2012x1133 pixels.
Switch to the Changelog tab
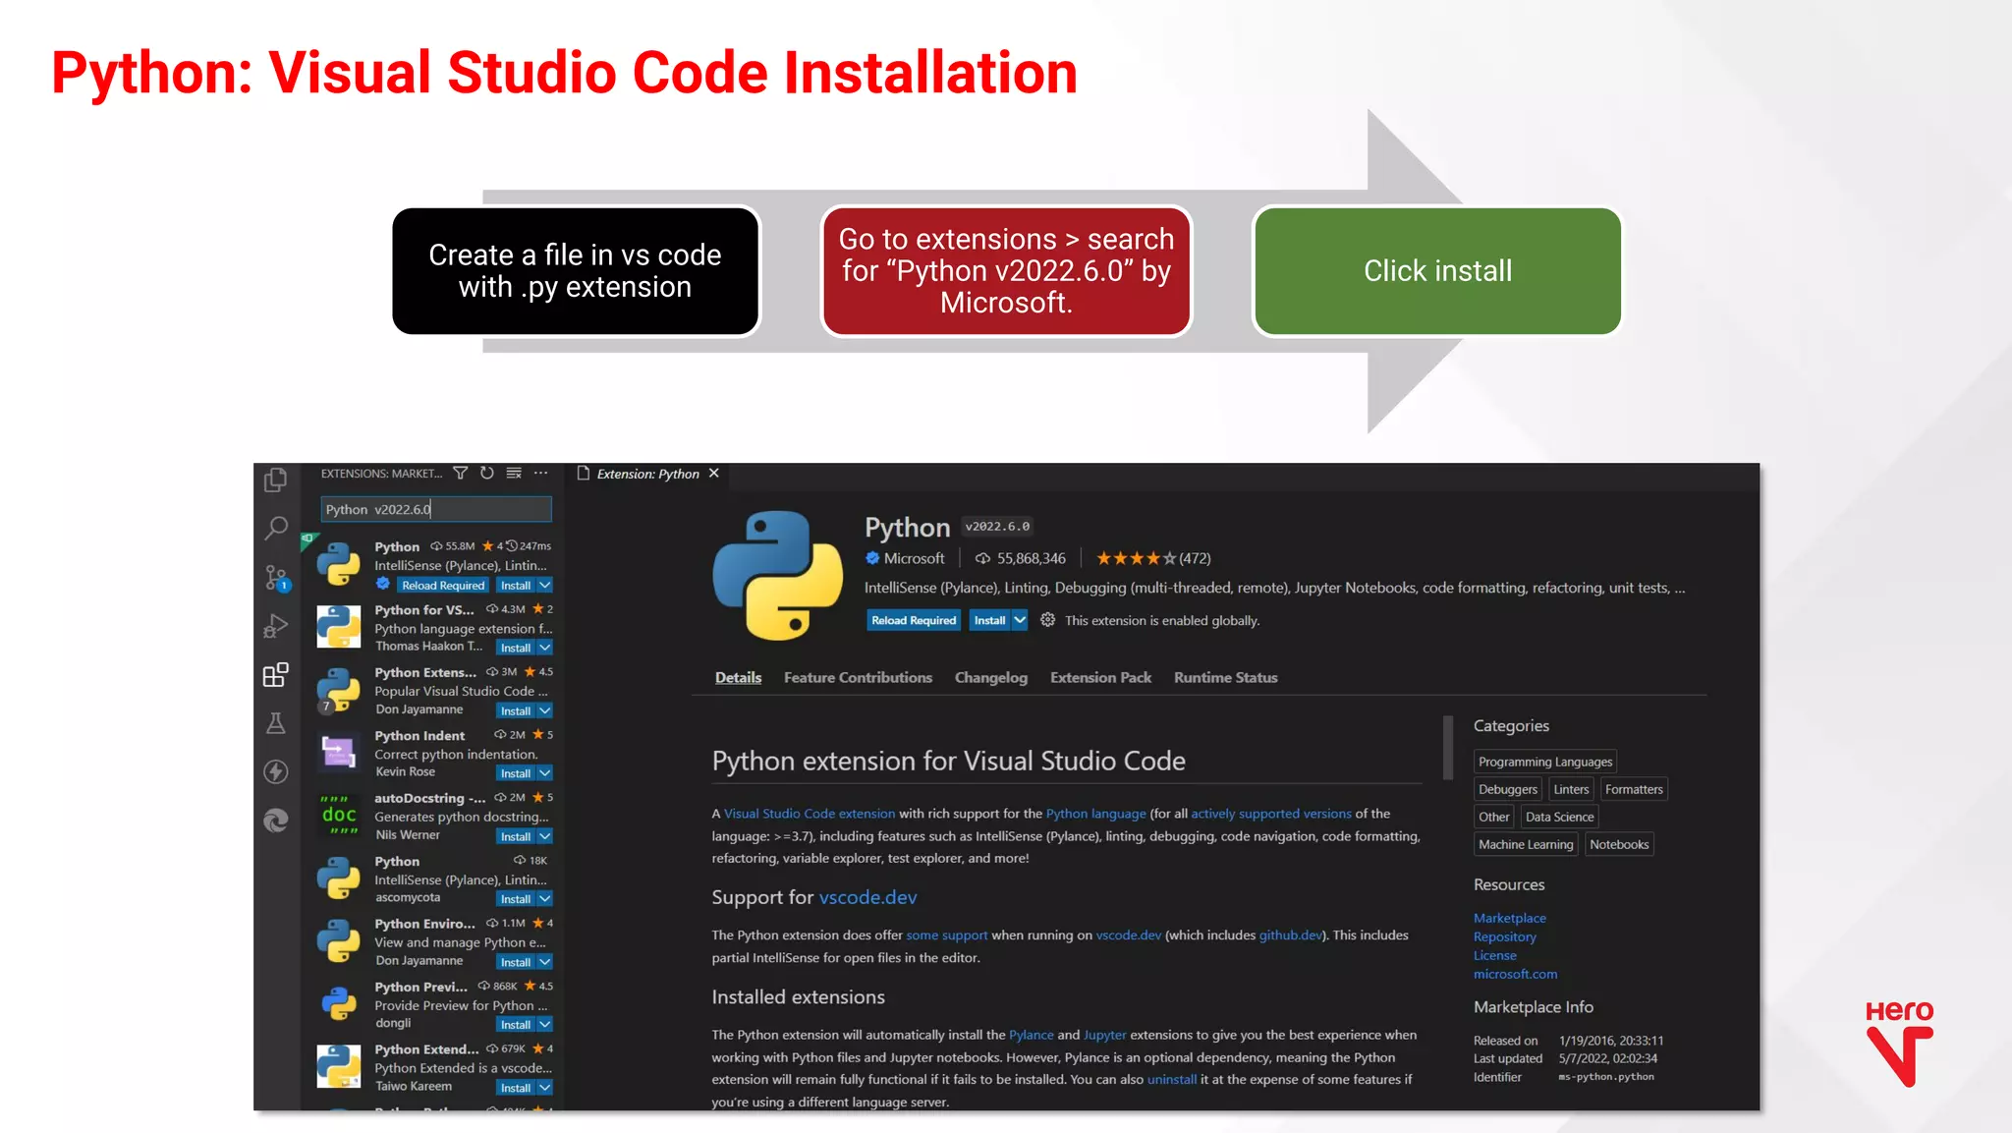click(x=991, y=677)
